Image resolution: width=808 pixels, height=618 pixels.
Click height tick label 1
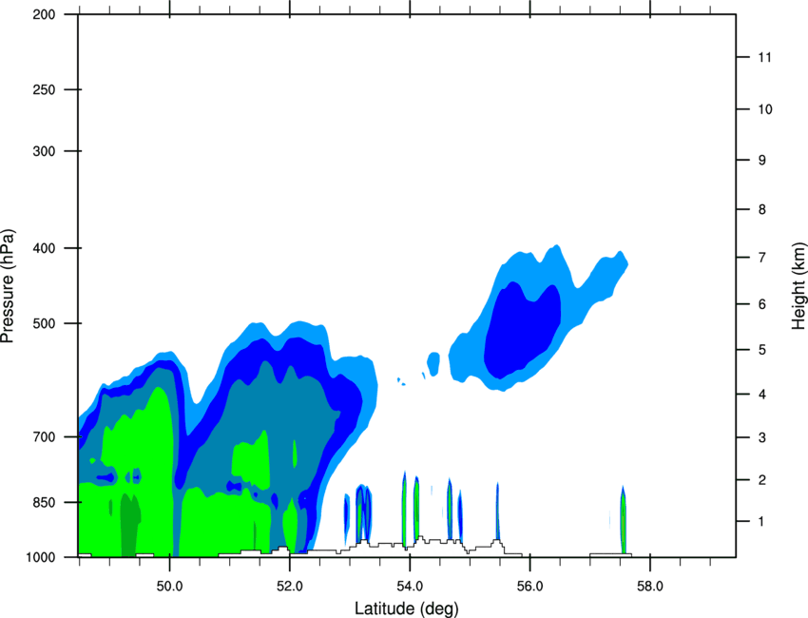(762, 522)
